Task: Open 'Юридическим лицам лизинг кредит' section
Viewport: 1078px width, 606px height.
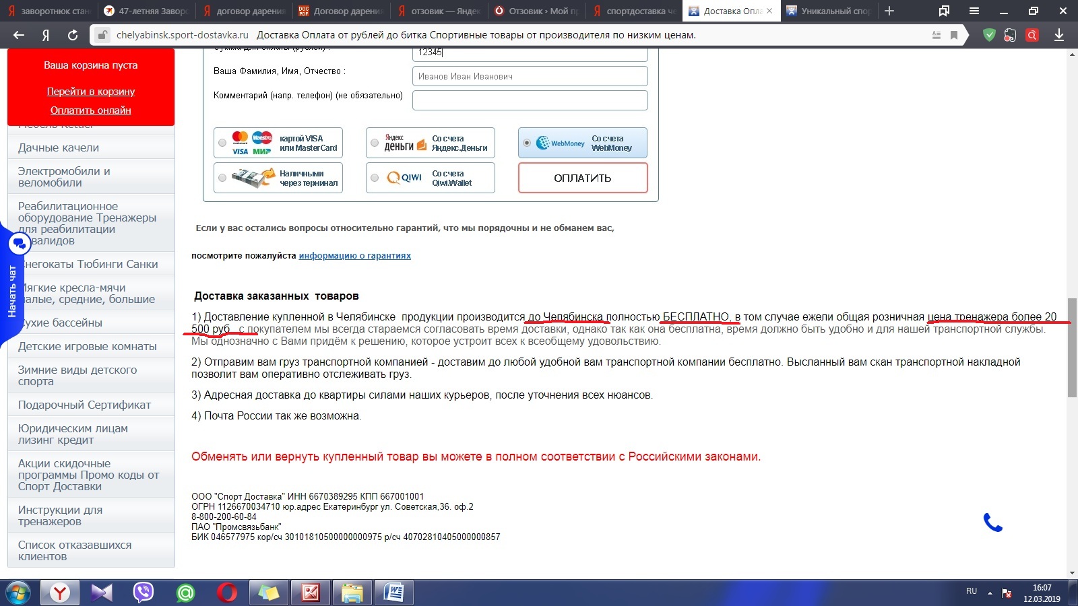Action: click(x=91, y=434)
